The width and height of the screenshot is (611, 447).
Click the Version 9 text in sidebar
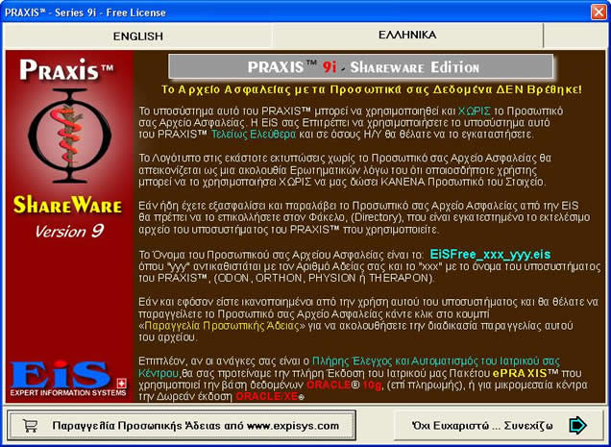(x=69, y=232)
